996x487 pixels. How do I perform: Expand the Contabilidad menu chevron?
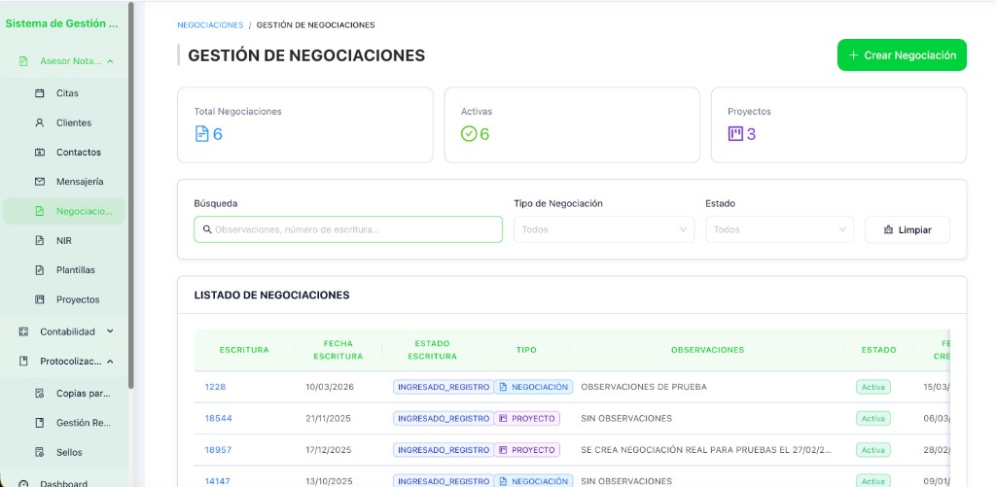click(110, 331)
